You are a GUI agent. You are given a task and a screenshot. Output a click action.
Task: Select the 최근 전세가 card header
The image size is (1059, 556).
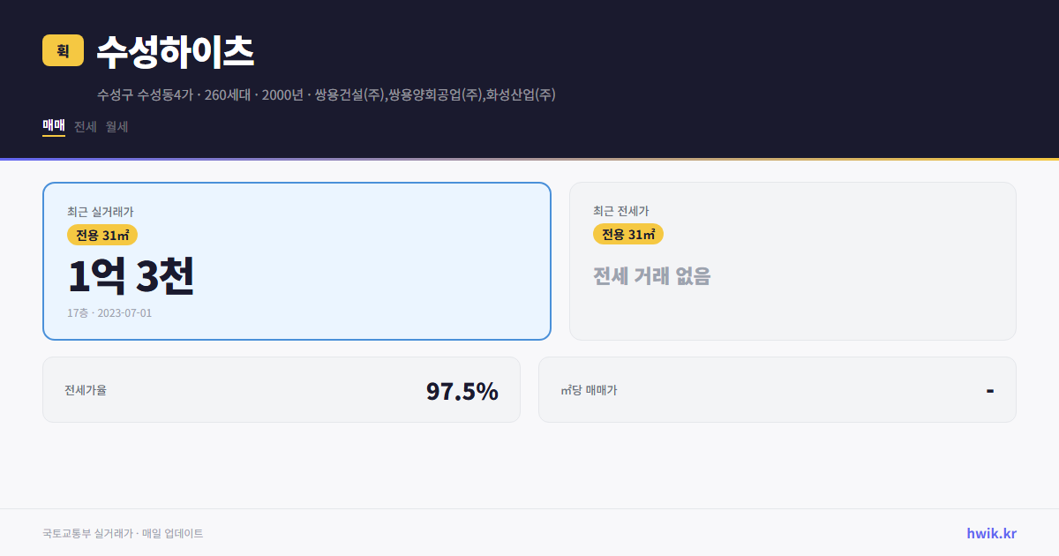click(624, 211)
